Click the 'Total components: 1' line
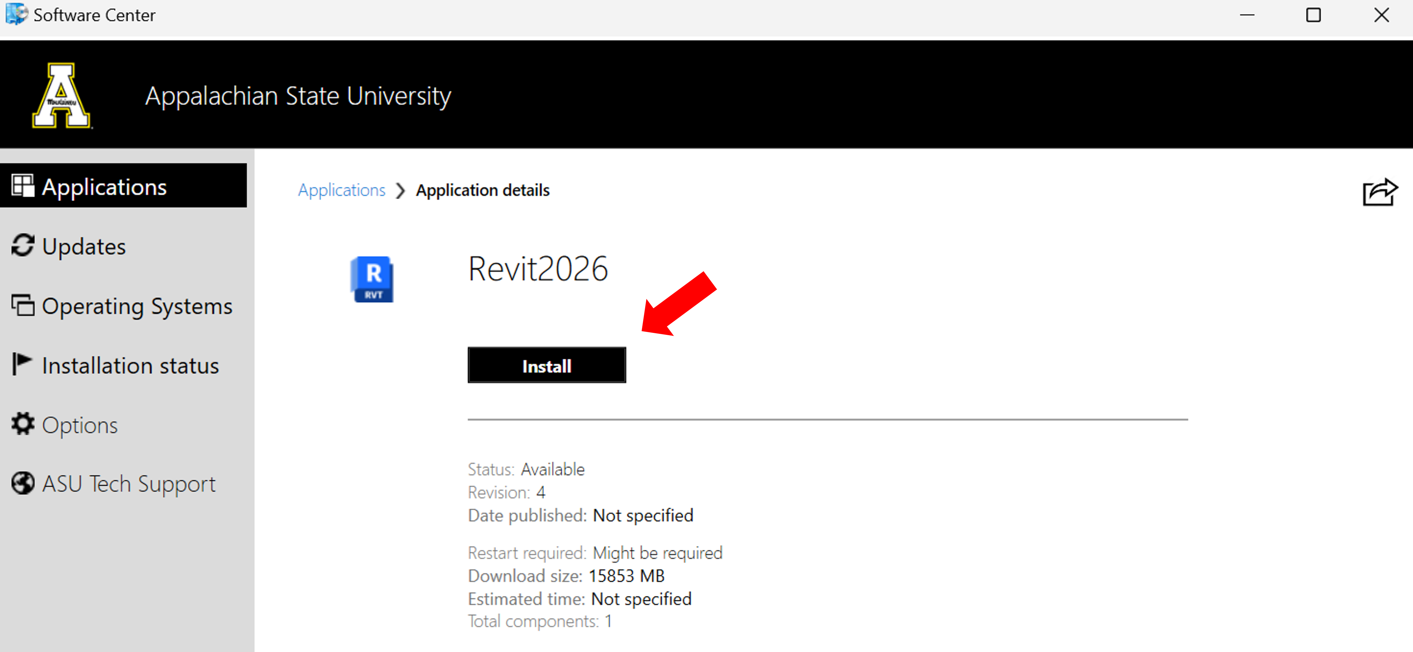The image size is (1413, 652). [540, 621]
